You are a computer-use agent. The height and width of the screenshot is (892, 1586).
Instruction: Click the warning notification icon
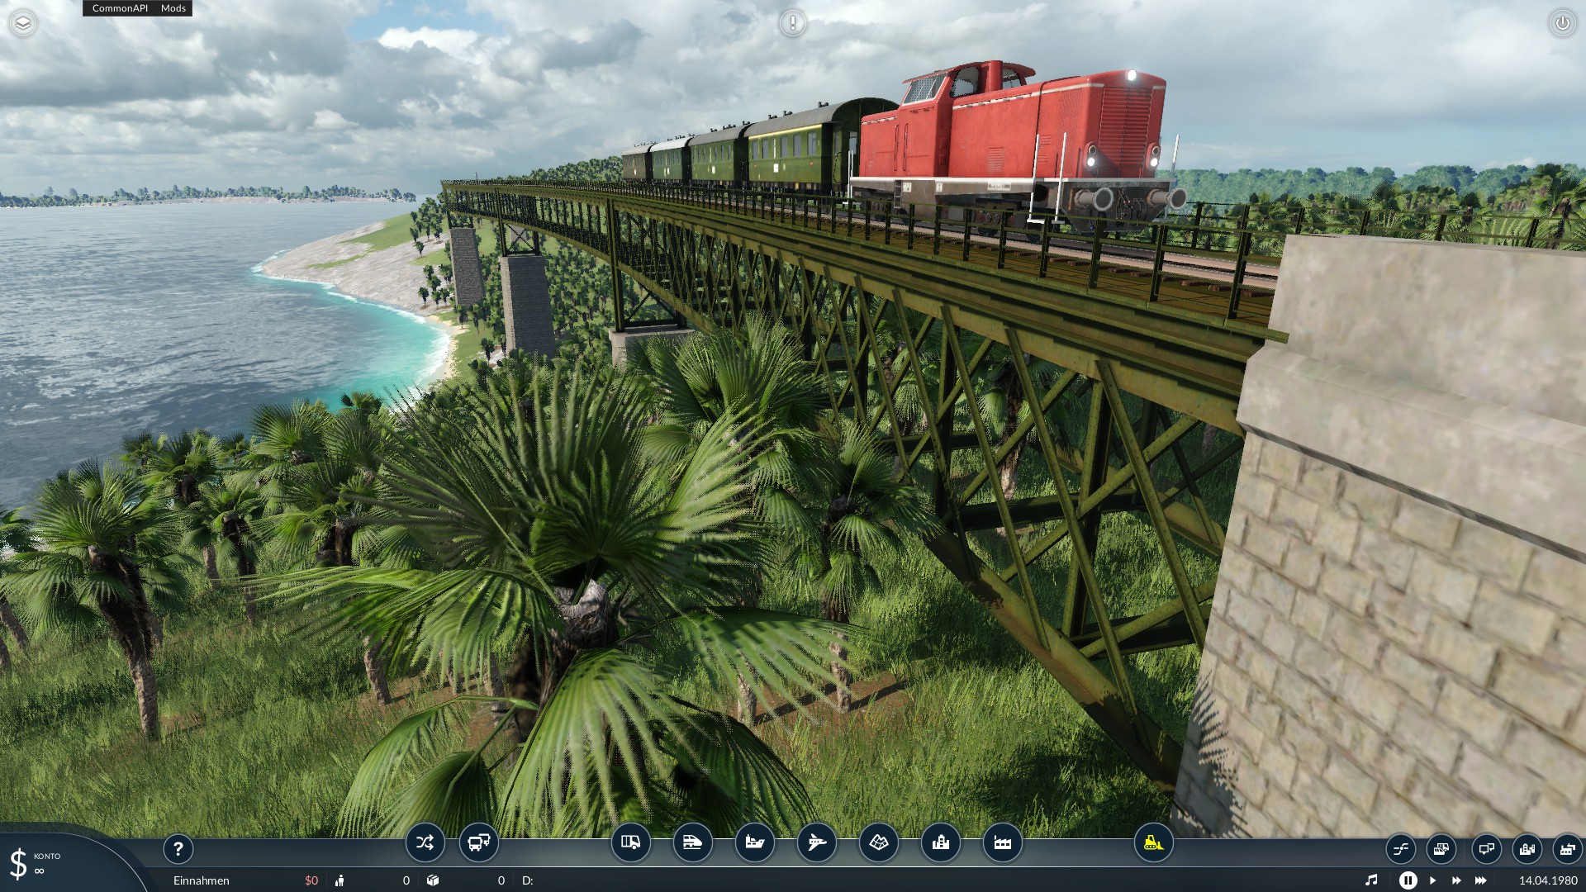tap(793, 23)
